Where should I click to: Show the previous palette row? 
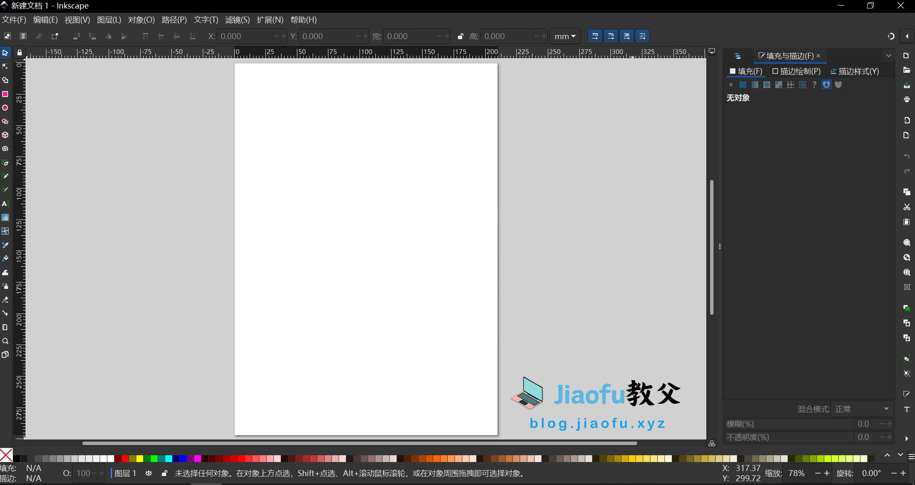click(x=887, y=455)
